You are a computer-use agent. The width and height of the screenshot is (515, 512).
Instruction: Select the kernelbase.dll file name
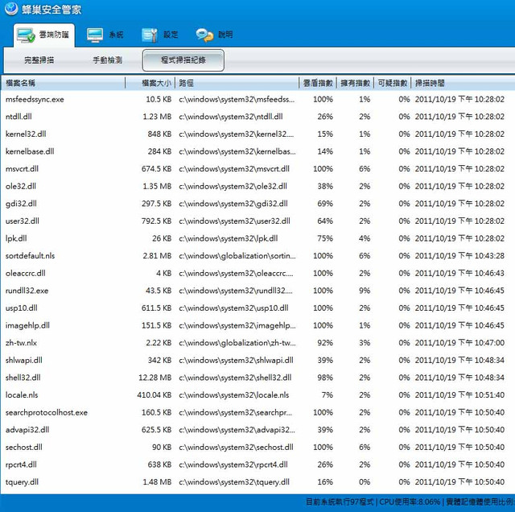[x=30, y=151]
